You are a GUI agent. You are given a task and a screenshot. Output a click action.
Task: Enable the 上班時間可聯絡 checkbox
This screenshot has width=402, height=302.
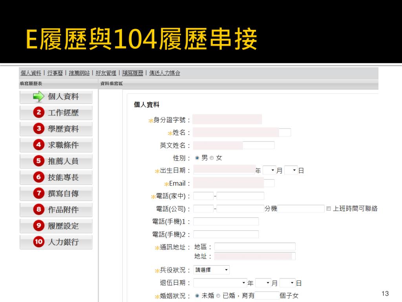[x=329, y=208]
